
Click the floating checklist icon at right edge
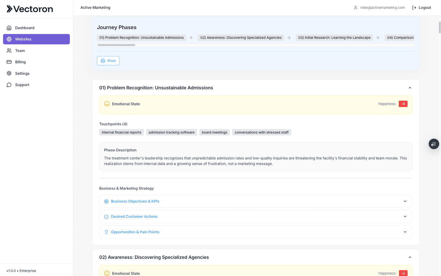point(434,144)
